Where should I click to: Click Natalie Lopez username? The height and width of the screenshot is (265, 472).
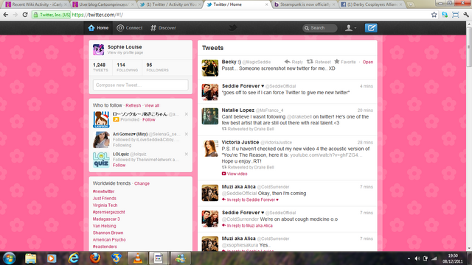click(x=238, y=110)
